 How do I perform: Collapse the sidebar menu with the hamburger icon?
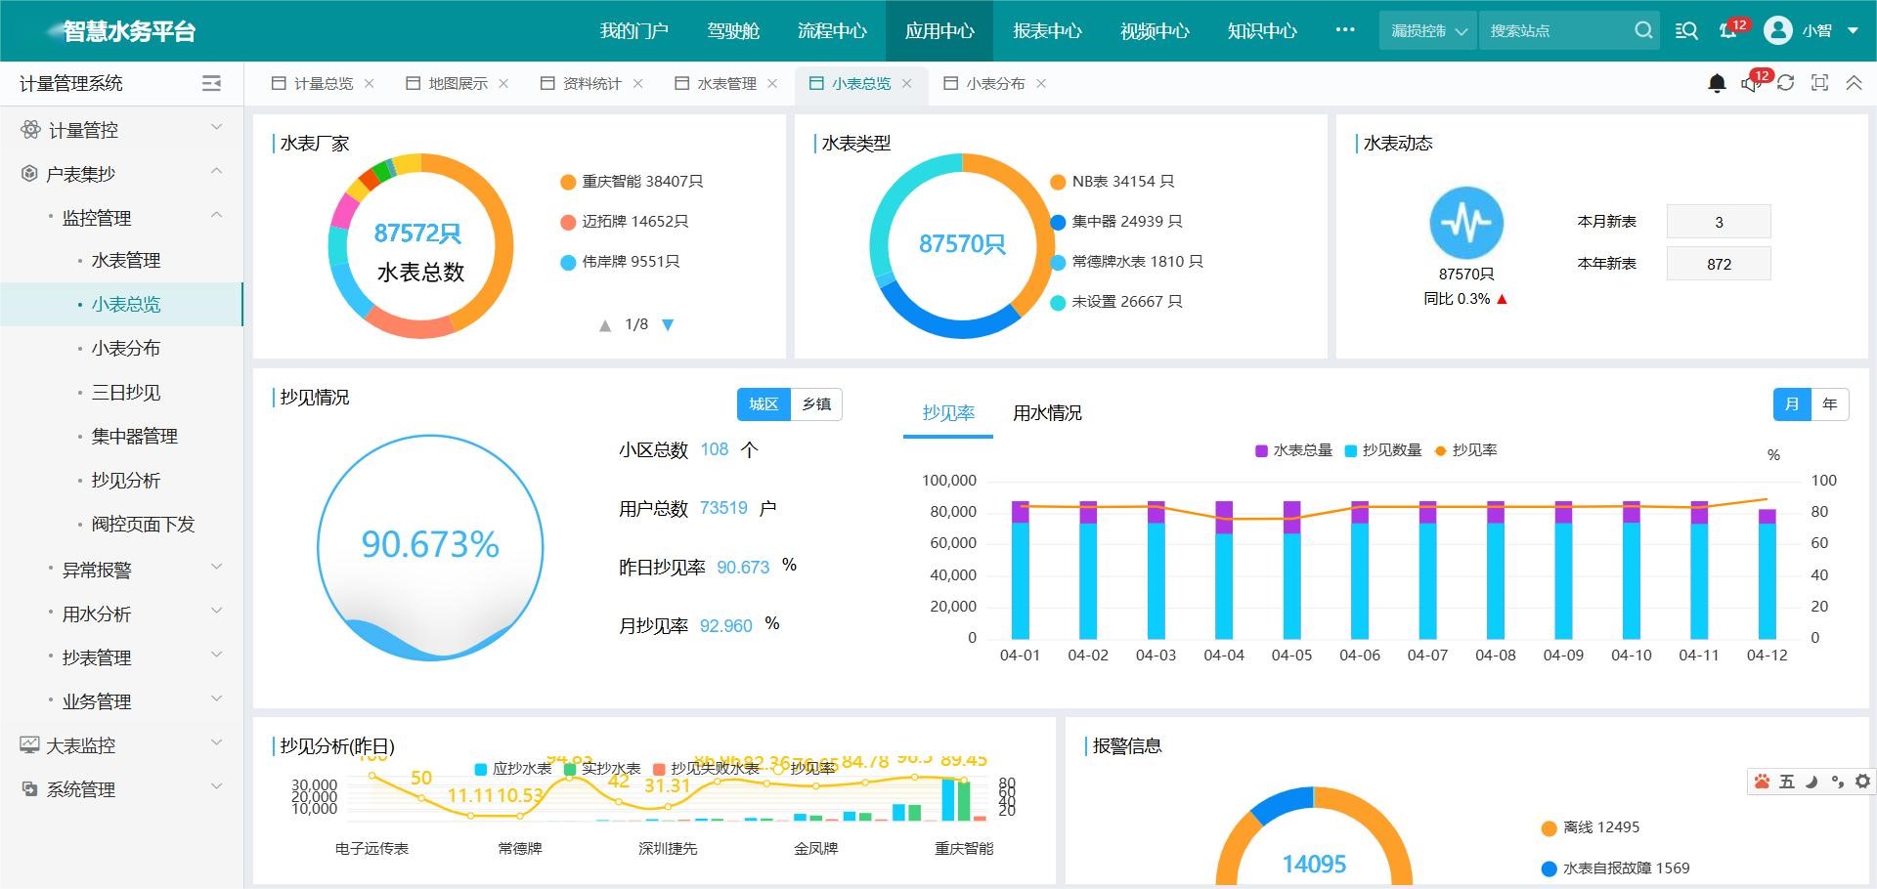211,84
